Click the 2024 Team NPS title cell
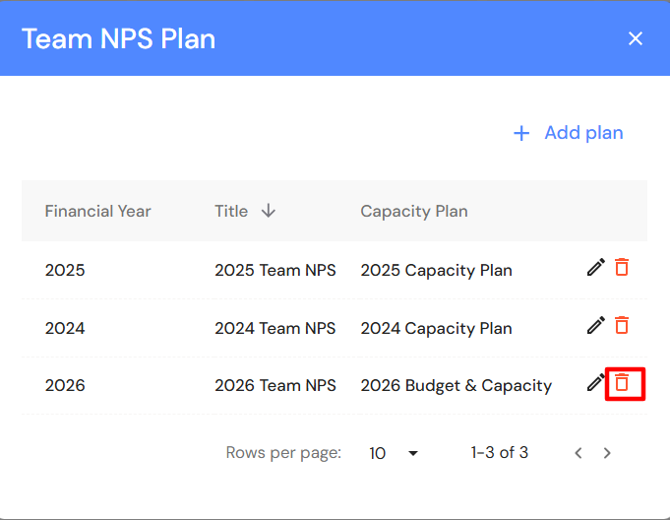This screenshot has width=670, height=520. 274,328
